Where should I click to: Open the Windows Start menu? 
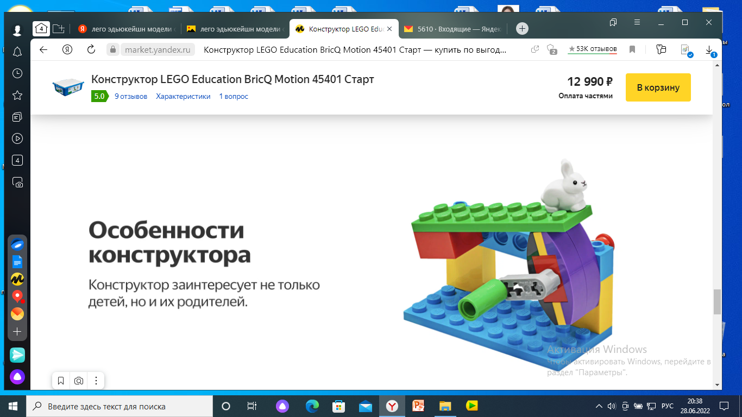click(x=13, y=406)
